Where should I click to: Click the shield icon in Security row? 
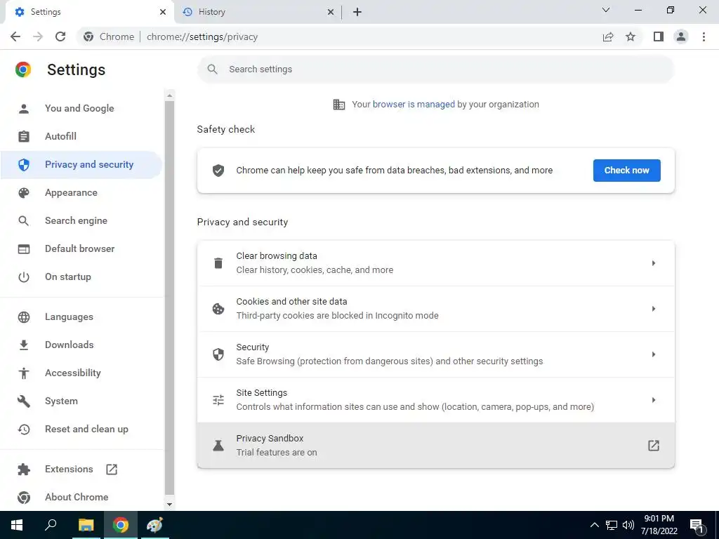[218, 354]
